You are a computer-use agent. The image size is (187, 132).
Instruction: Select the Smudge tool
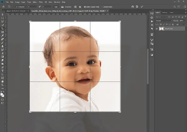pyautogui.click(x=2, y=60)
